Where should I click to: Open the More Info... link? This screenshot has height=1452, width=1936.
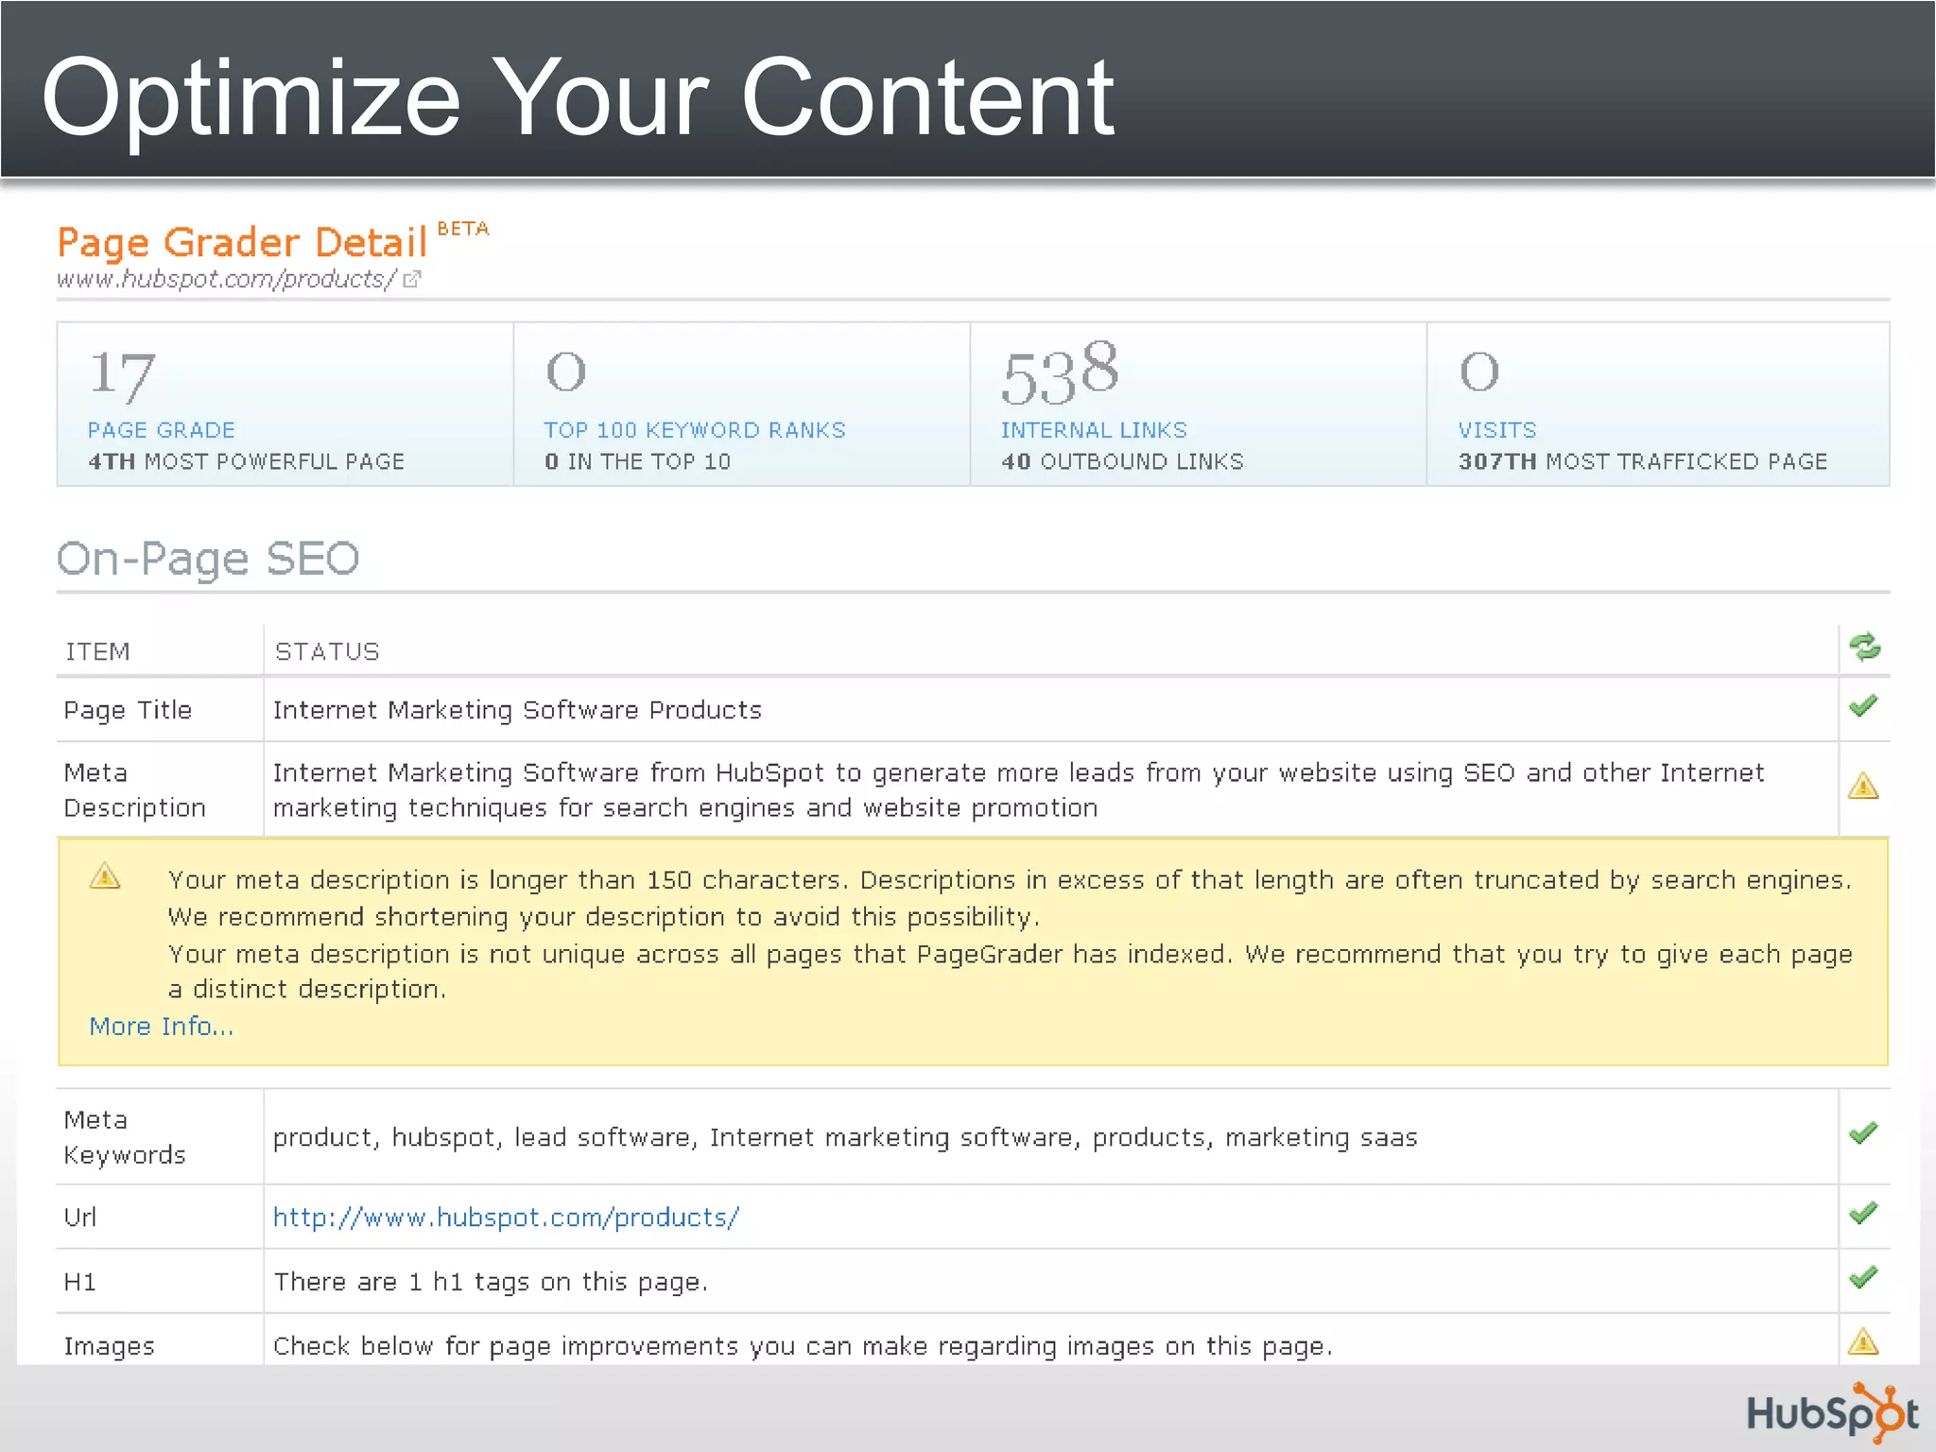(x=162, y=1027)
